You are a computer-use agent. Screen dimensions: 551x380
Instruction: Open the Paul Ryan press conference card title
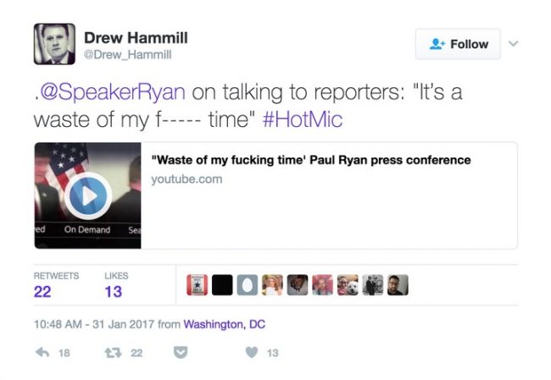coord(311,160)
